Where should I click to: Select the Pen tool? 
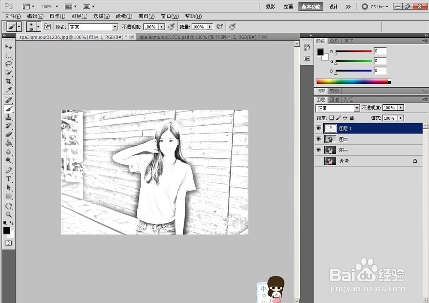tap(9, 170)
